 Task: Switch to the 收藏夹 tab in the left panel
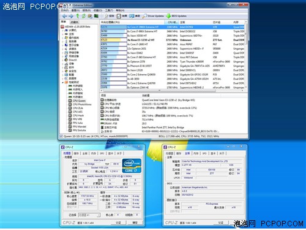click(x=74, y=22)
